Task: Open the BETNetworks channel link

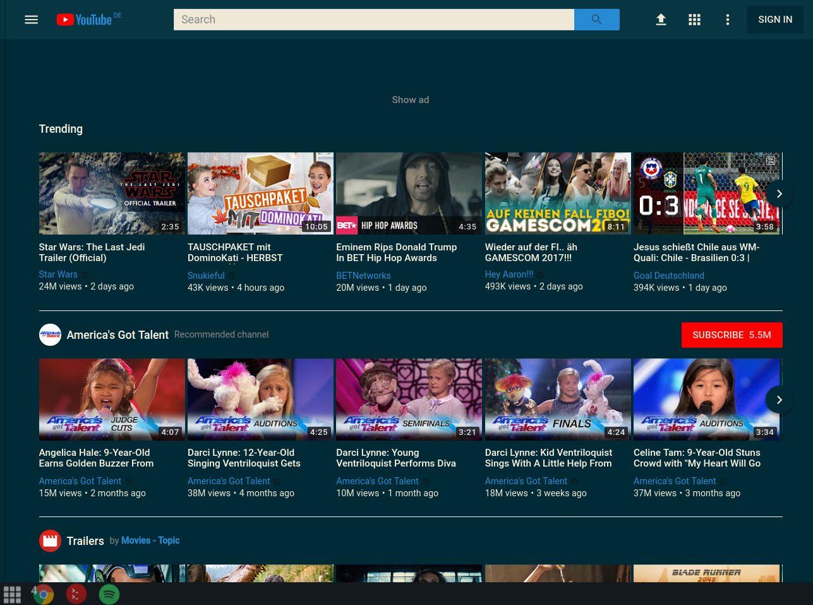Action: pyautogui.click(x=363, y=276)
